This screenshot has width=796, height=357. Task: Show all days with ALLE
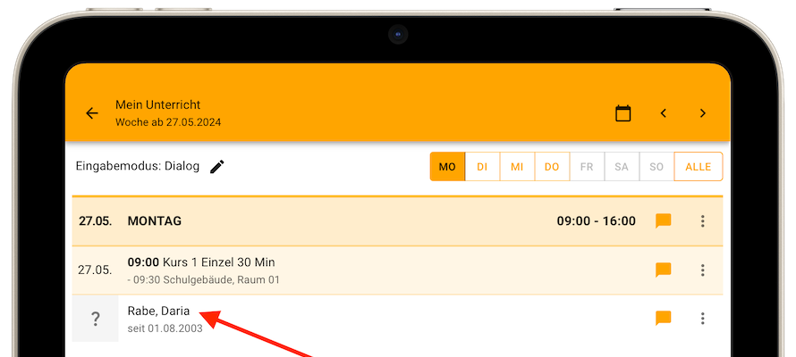[698, 167]
